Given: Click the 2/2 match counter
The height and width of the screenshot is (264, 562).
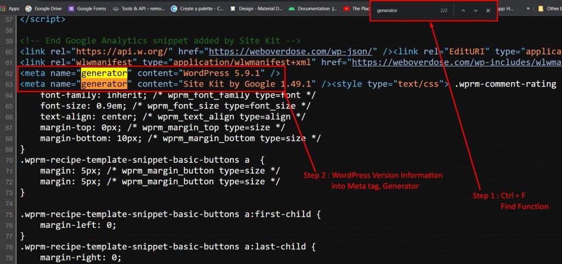Looking at the screenshot, I should (443, 11).
